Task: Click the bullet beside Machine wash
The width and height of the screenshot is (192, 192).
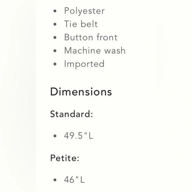Action: tap(55, 51)
